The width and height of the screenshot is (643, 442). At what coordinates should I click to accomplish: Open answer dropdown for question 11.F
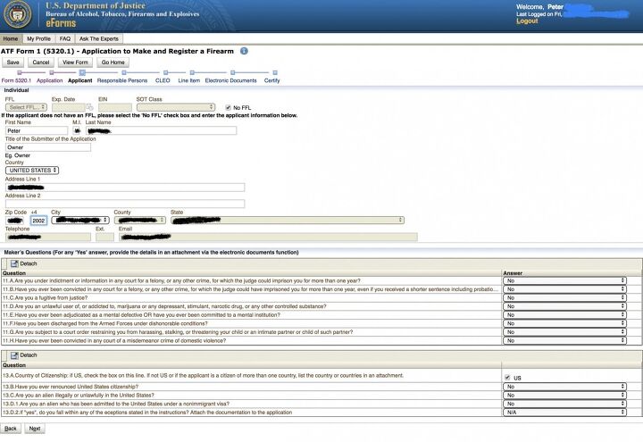click(564, 323)
